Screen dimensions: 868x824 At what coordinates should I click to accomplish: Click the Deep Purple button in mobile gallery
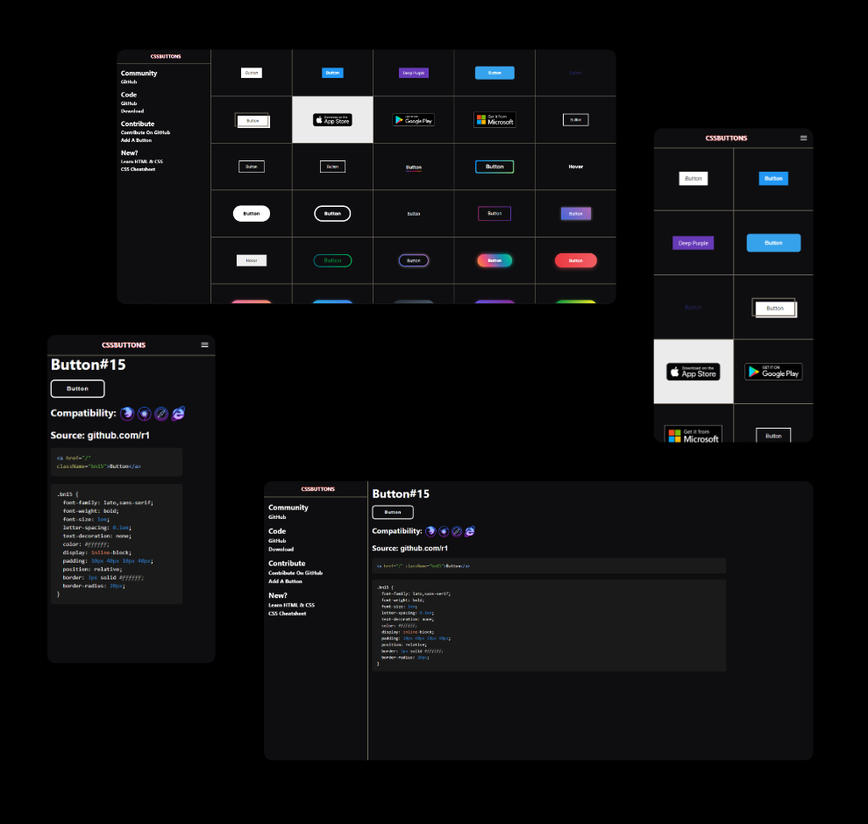693,243
